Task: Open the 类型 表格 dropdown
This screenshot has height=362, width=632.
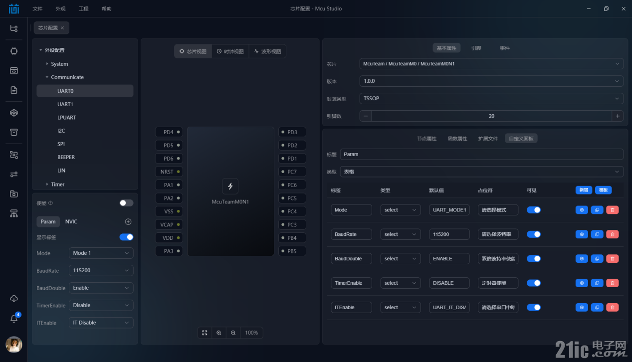Action: (x=482, y=172)
